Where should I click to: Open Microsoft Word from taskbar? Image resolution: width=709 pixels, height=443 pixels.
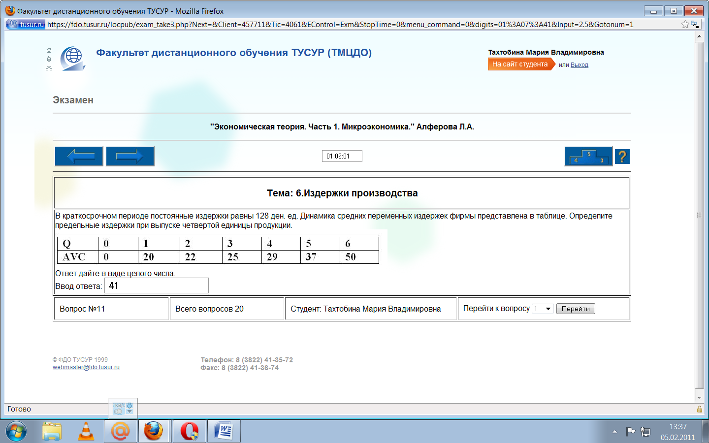coord(224,431)
